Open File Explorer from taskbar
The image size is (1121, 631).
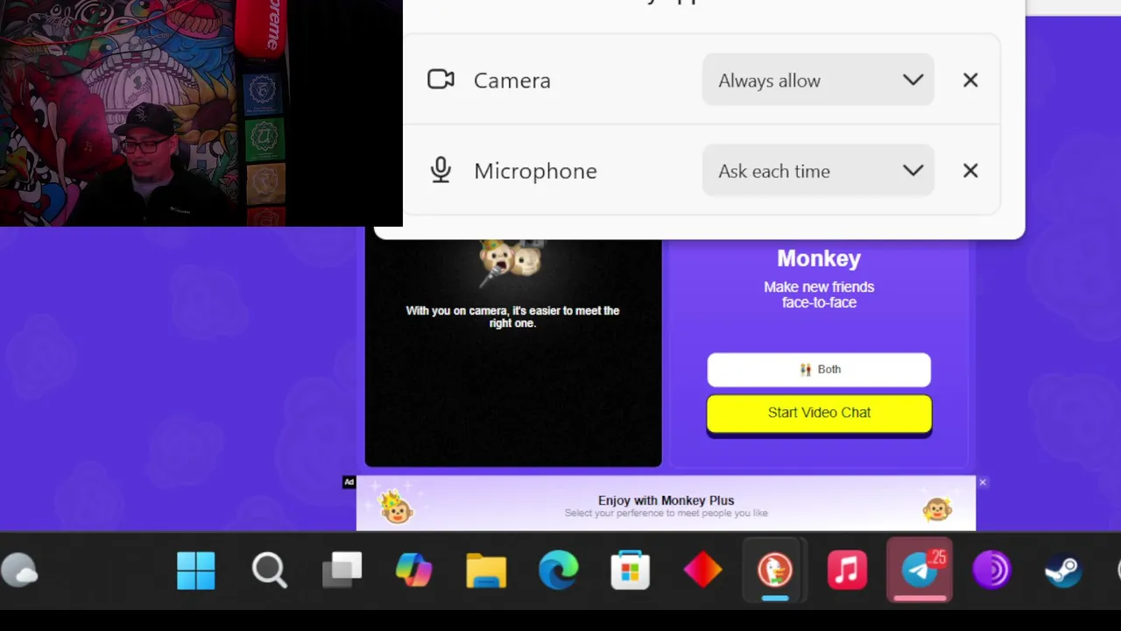(x=486, y=571)
